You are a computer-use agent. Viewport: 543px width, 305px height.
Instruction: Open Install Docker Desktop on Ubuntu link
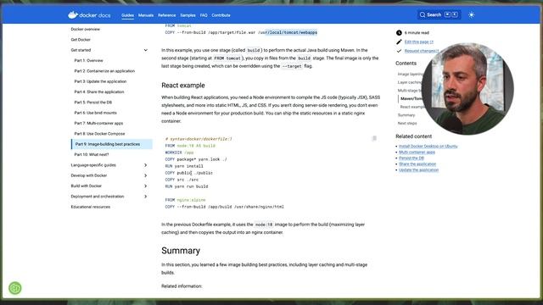(x=428, y=147)
